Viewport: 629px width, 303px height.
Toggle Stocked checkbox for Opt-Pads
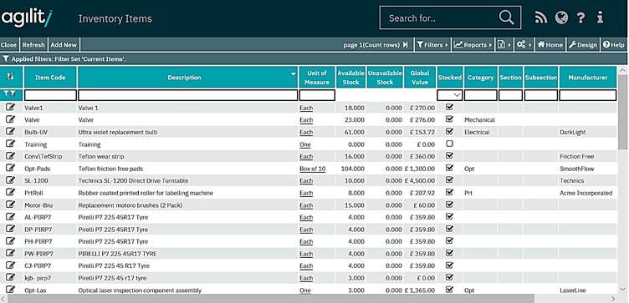450,168
